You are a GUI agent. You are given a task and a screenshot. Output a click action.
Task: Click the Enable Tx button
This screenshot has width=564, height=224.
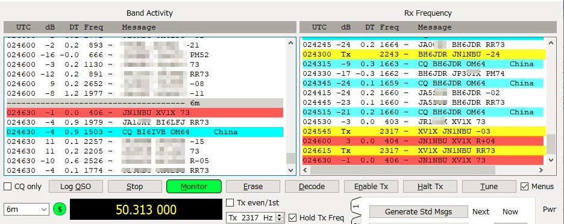371,187
